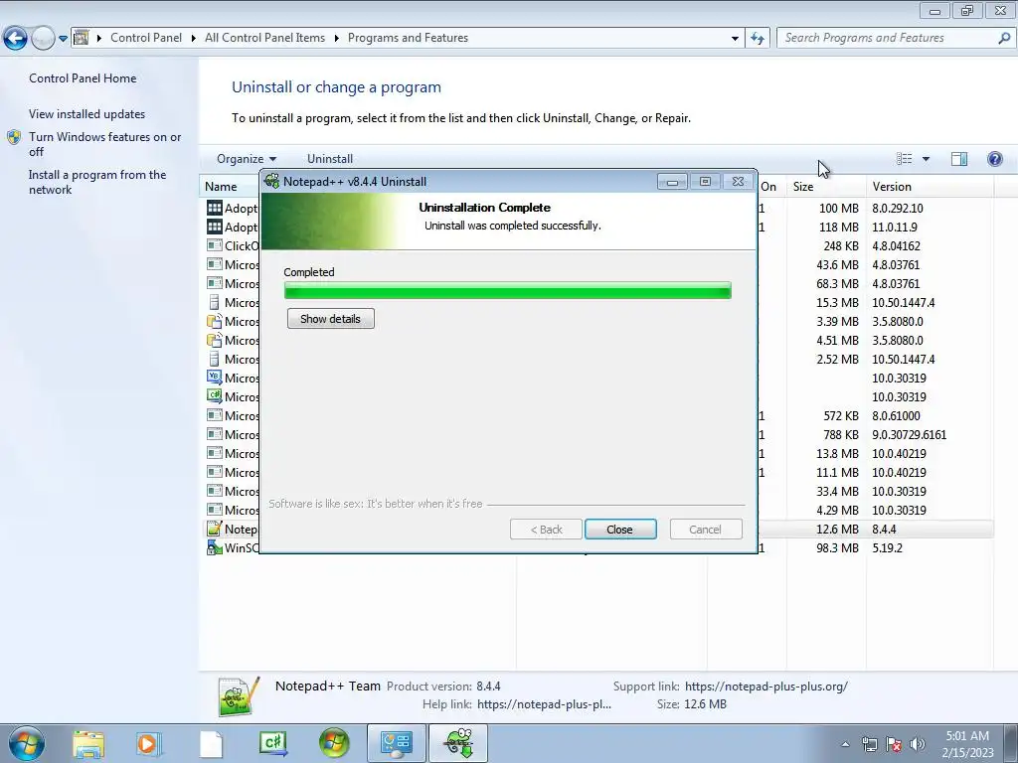Expand address bar history dropdown

point(735,39)
